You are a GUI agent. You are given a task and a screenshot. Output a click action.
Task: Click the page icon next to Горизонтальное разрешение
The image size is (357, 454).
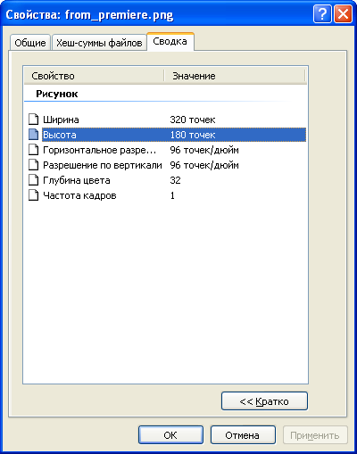point(33,150)
